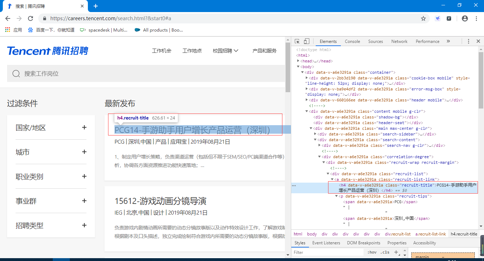Activate DevTools inspect element tool
This screenshot has width=484, height=261.
pyautogui.click(x=297, y=41)
